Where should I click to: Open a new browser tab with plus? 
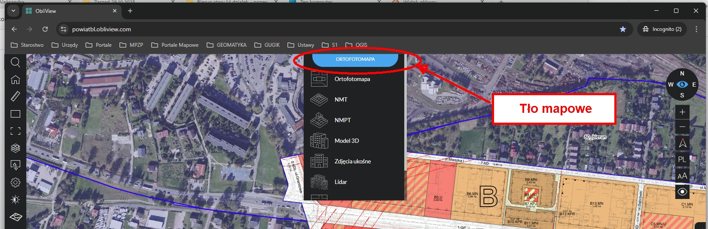point(130,11)
